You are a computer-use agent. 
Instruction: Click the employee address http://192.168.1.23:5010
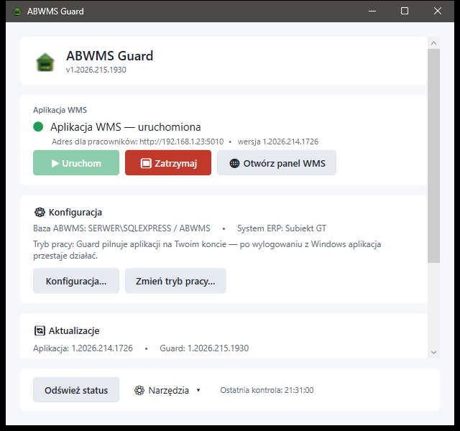click(181, 142)
